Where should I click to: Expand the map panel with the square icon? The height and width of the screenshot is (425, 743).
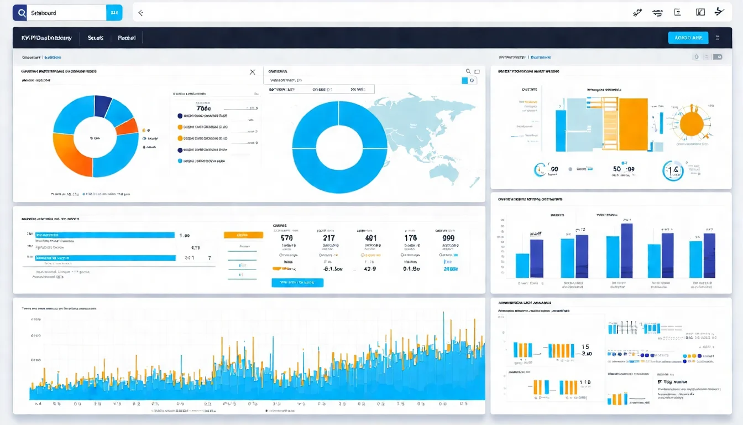coord(477,71)
